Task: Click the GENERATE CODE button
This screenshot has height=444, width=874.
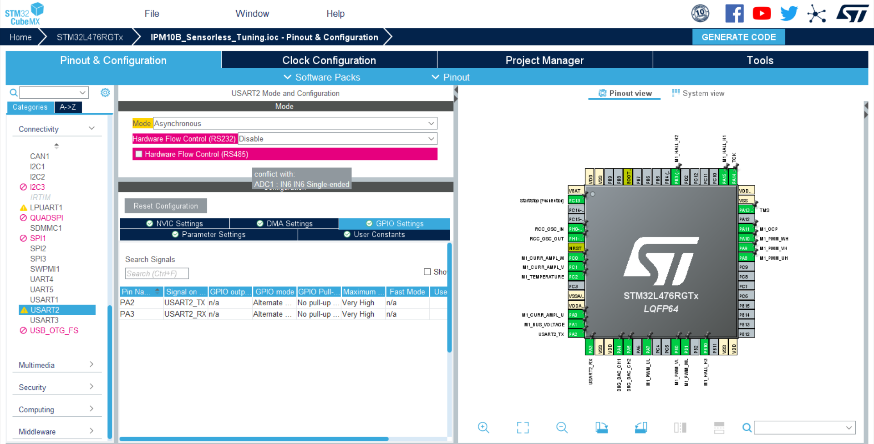Action: click(x=738, y=37)
